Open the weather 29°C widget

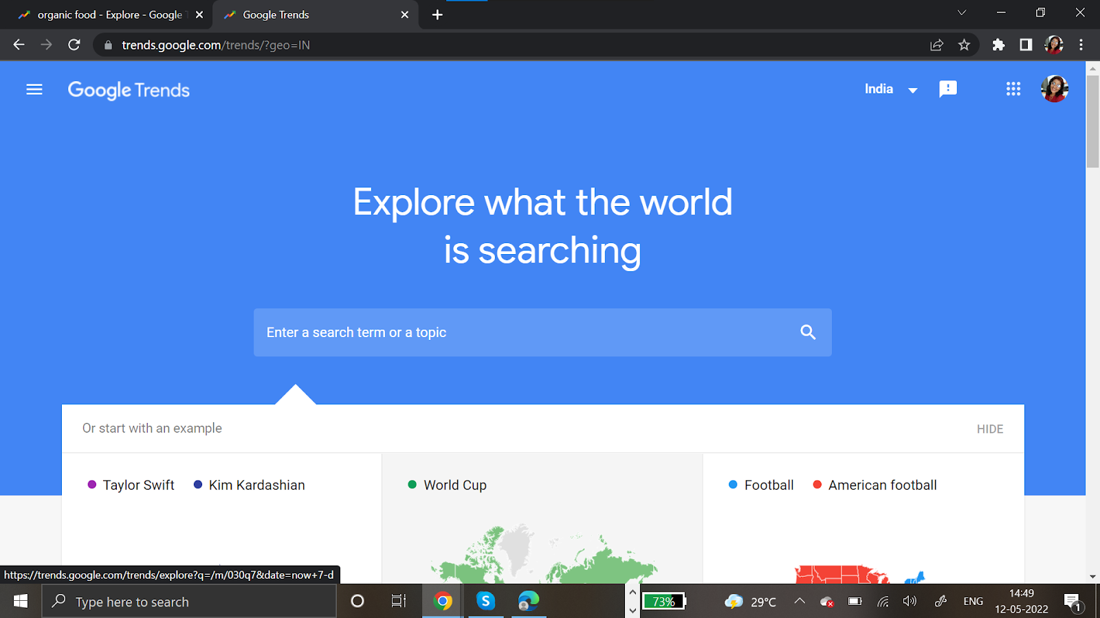click(750, 602)
